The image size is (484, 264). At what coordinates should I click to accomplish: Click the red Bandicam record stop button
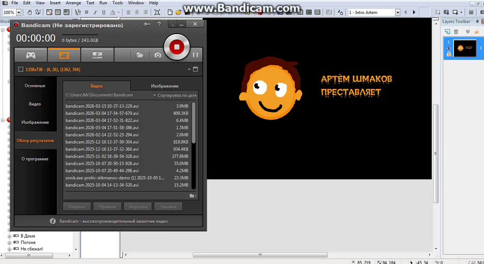point(176,47)
